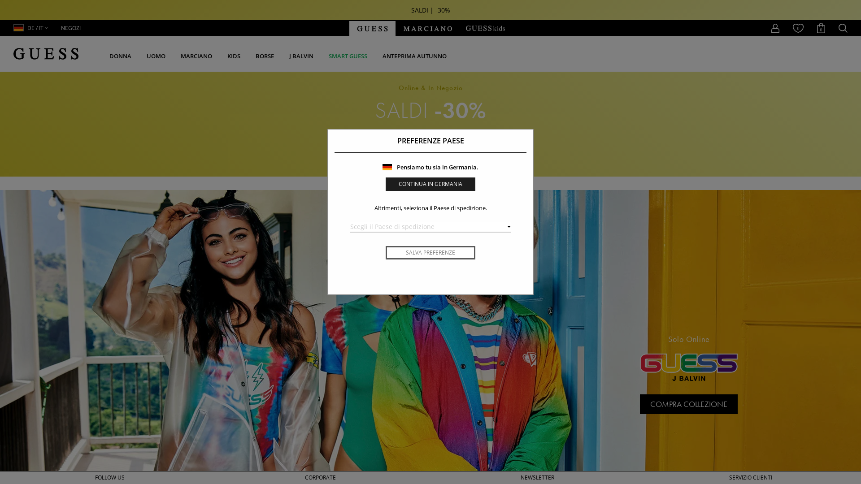Screen dimensions: 861x484
Task: Click the 'Solo Online' text
Action: pos(688,339)
